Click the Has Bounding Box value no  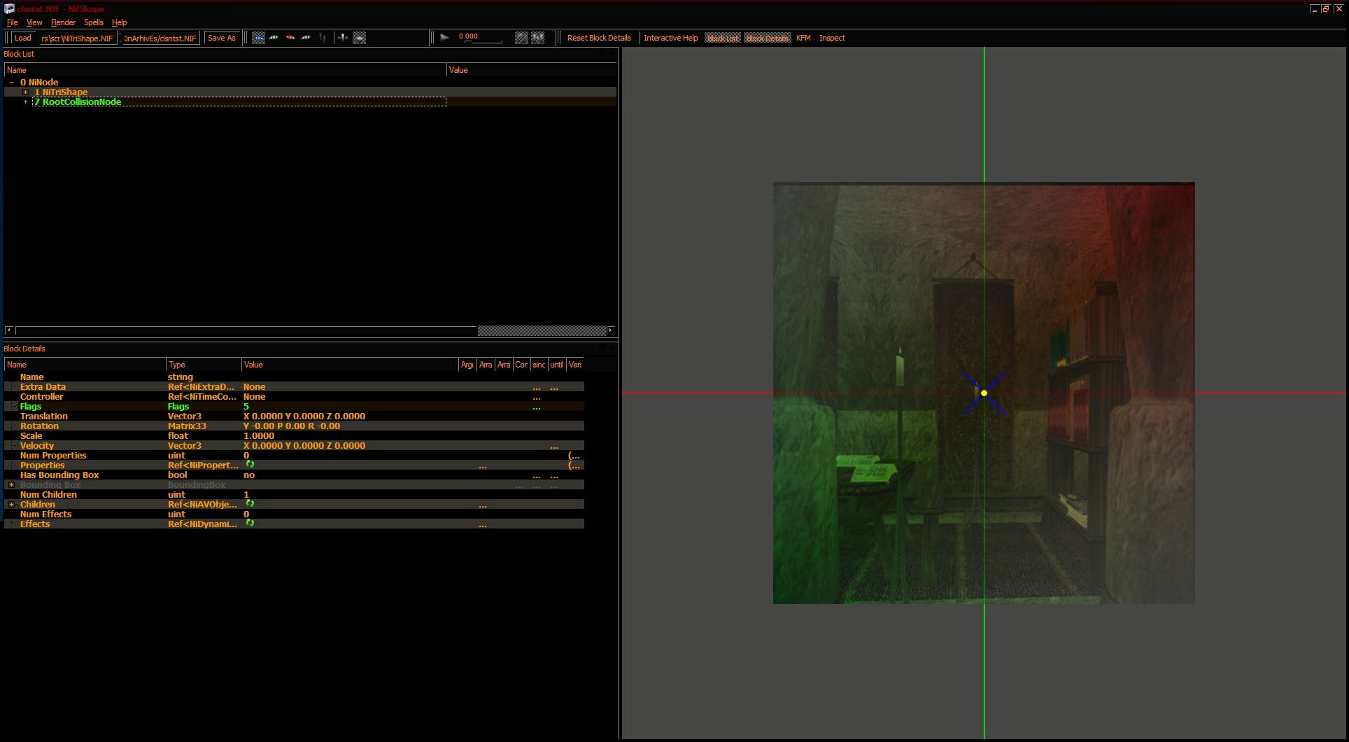[249, 475]
